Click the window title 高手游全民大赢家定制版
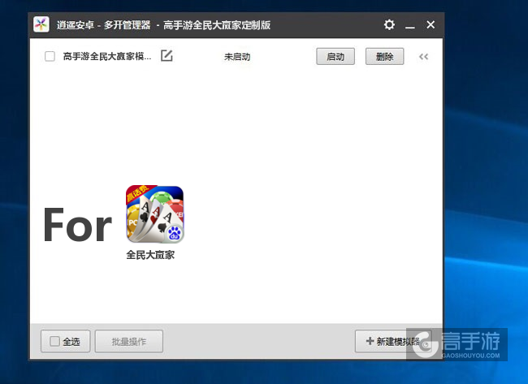The height and width of the screenshot is (384, 528). 217,25
